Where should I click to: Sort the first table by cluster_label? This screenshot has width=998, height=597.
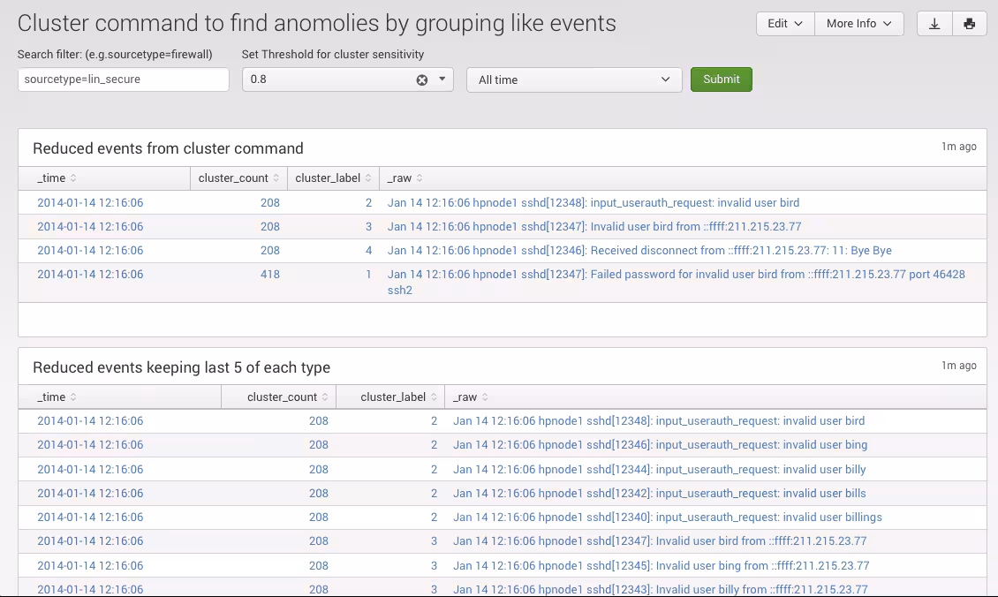(x=333, y=178)
